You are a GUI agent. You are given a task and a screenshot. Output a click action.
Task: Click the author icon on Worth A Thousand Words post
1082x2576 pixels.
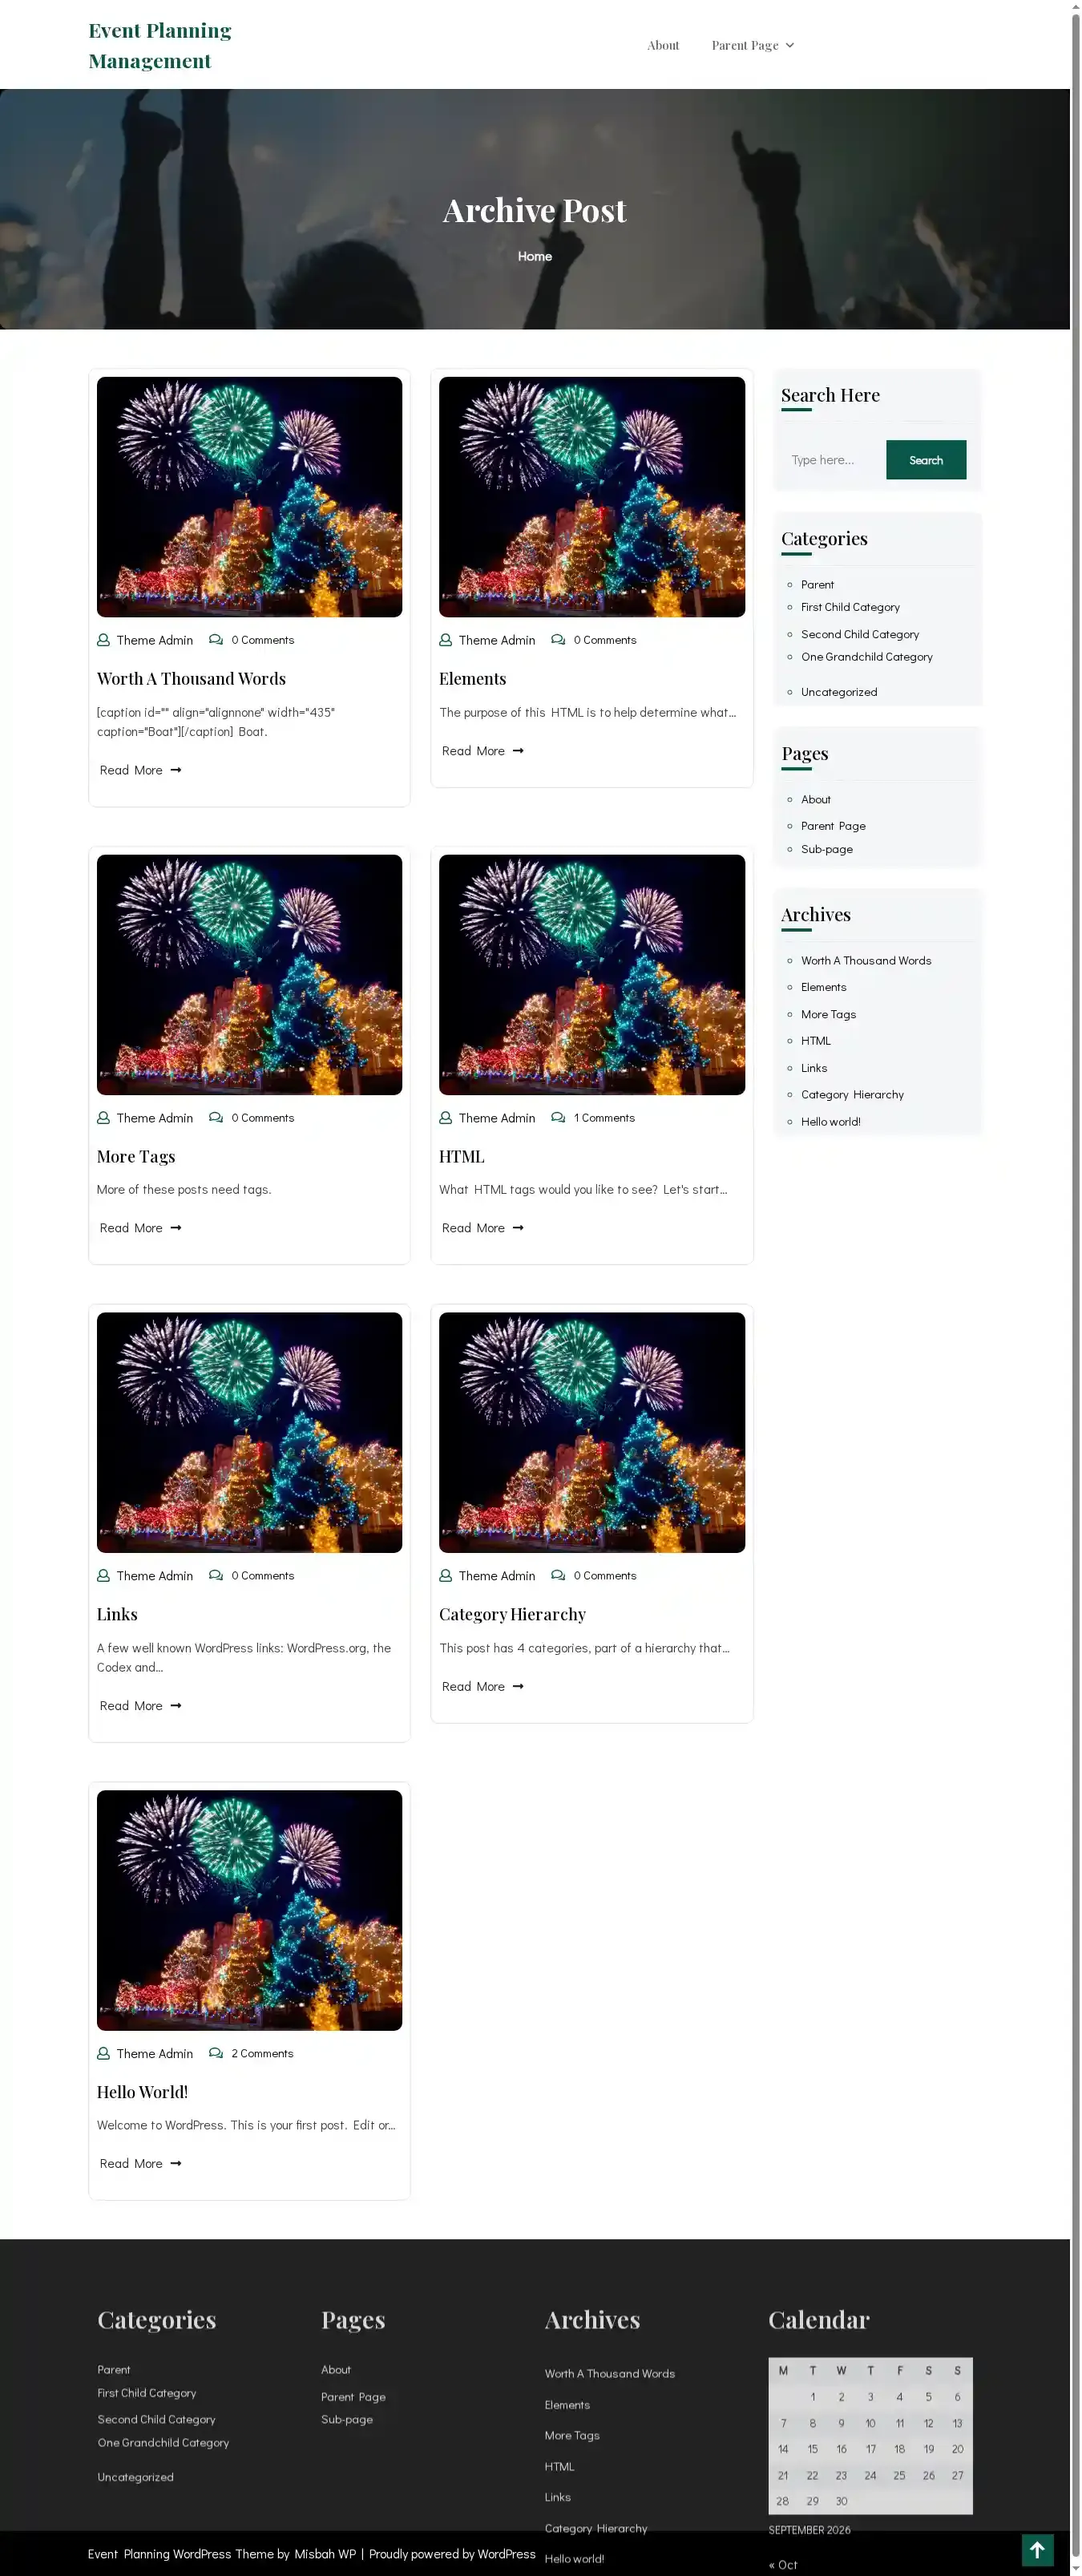tap(103, 640)
